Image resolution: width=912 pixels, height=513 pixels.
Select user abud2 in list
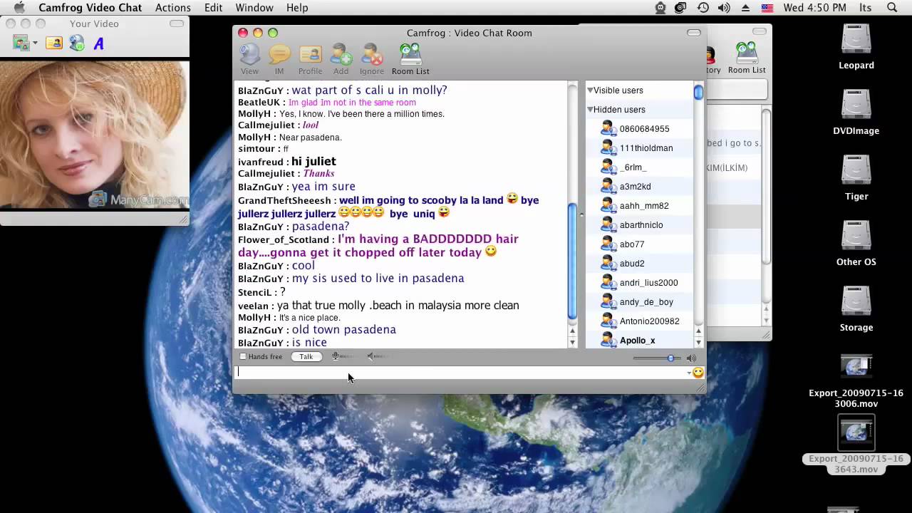[x=639, y=264]
